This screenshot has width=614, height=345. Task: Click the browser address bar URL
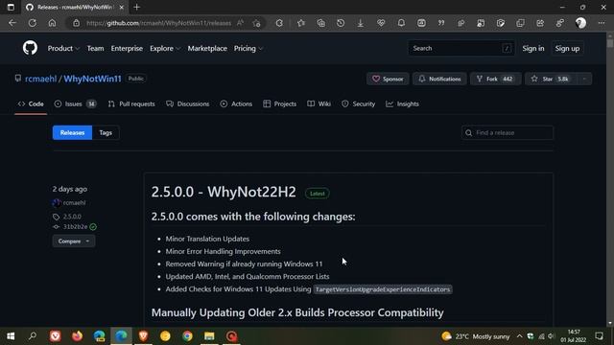pyautogui.click(x=158, y=23)
